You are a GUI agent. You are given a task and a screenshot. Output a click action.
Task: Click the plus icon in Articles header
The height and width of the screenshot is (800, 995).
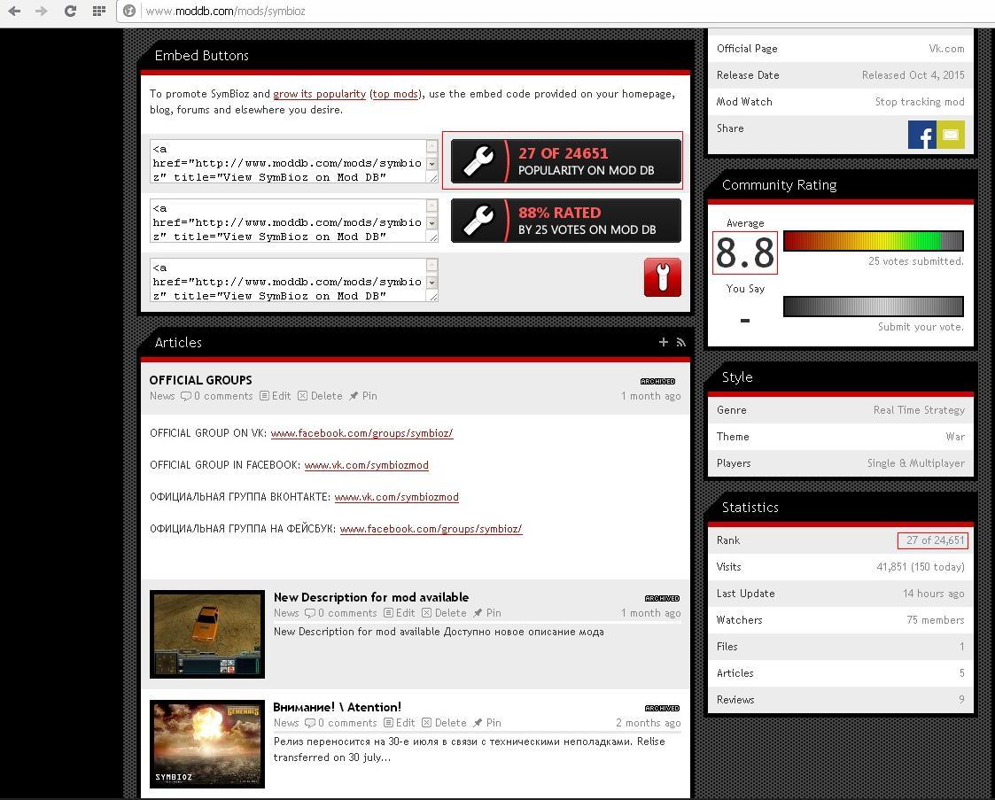[663, 342]
